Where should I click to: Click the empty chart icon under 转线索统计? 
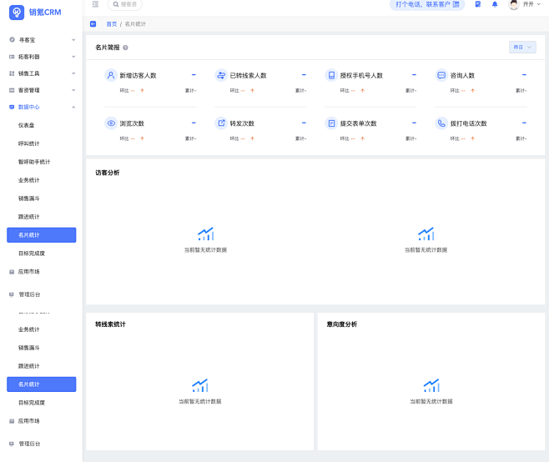click(x=200, y=385)
